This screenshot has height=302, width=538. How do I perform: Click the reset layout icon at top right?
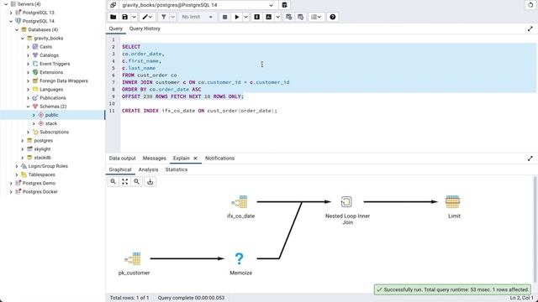530,5
